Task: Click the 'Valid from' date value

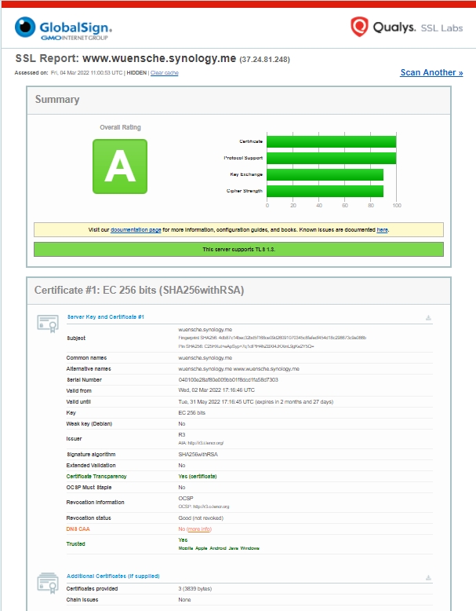Action: pos(216,390)
